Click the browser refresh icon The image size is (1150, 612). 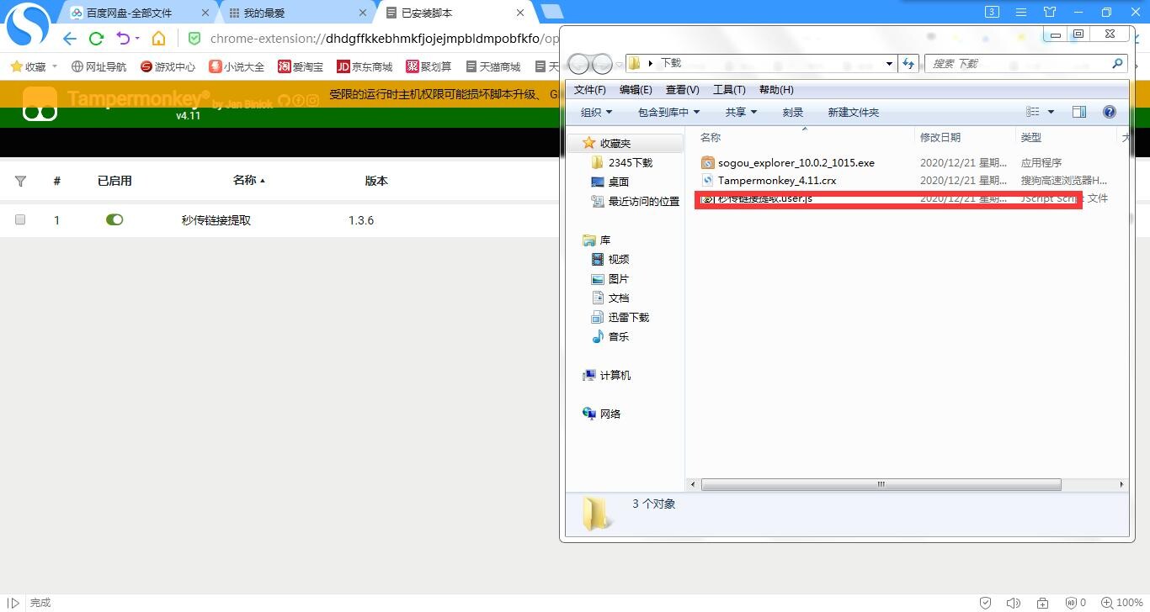coord(96,39)
